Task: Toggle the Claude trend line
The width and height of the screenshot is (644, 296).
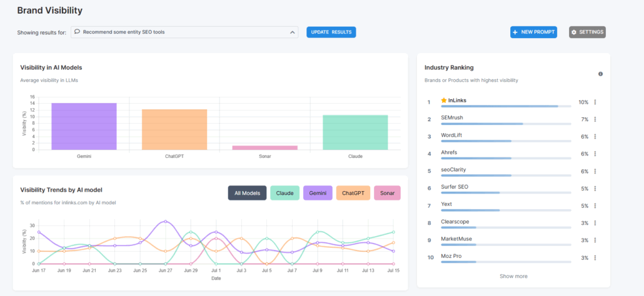Action: [284, 193]
